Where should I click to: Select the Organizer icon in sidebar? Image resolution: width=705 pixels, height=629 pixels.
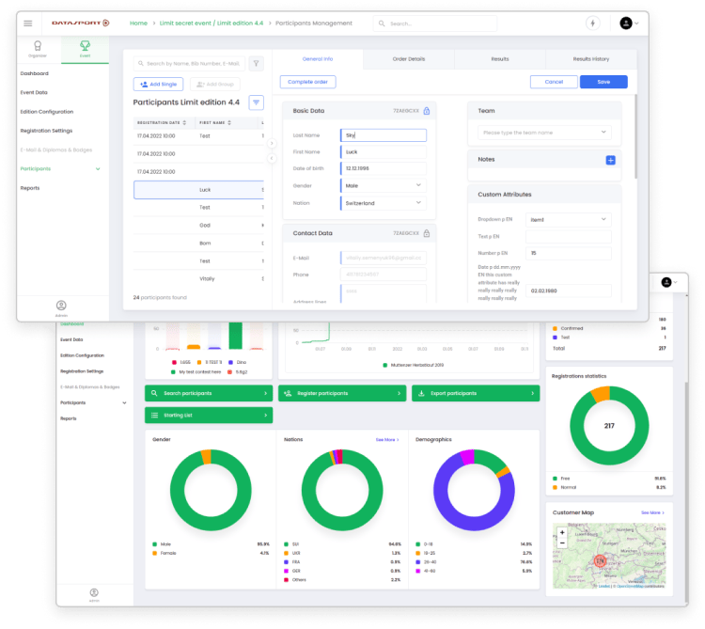click(x=37, y=48)
